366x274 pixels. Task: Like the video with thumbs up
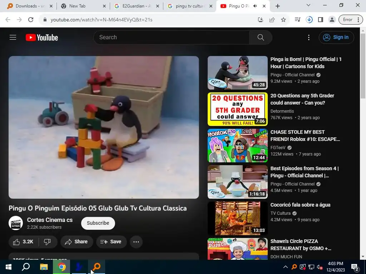click(23, 242)
